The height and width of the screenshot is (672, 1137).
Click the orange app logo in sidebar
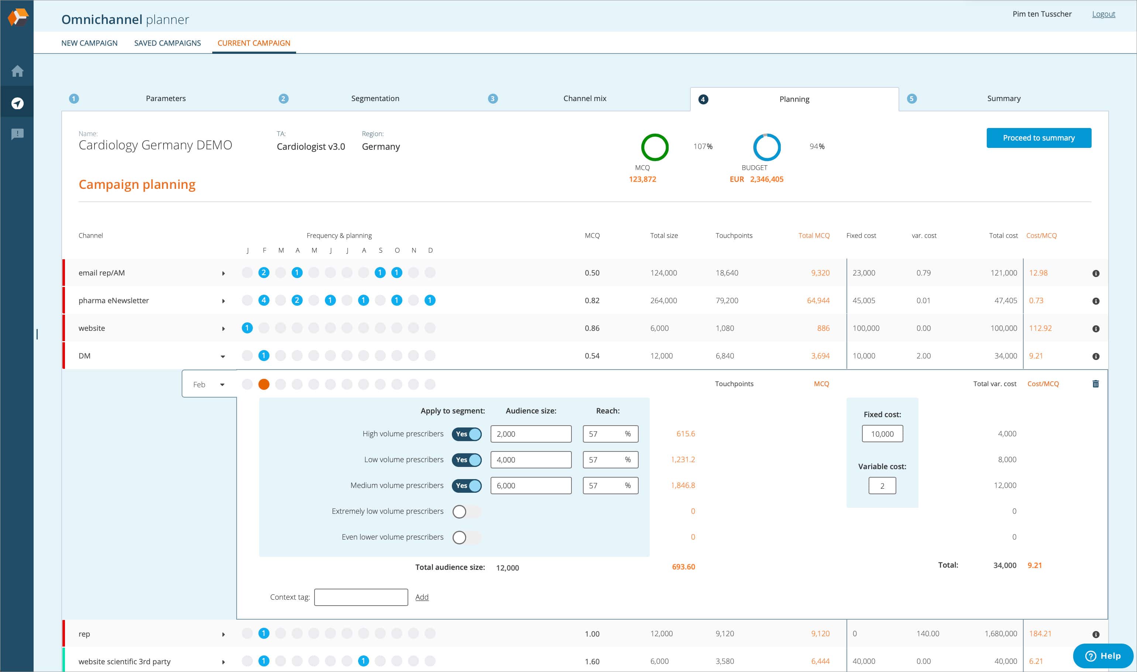coord(18,18)
